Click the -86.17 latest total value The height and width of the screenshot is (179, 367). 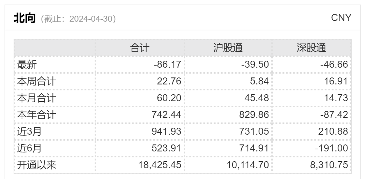167,65
